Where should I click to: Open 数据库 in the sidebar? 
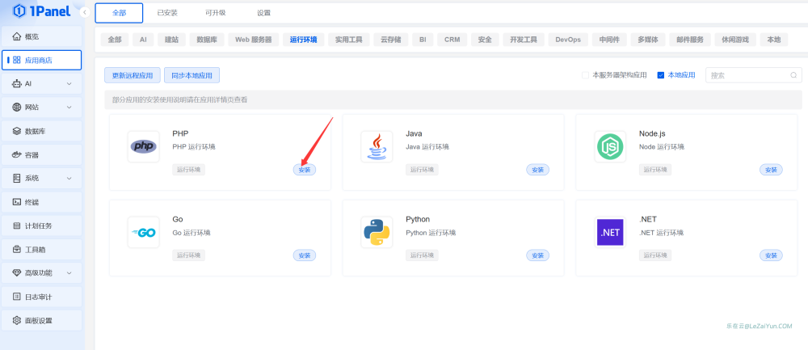(x=42, y=131)
